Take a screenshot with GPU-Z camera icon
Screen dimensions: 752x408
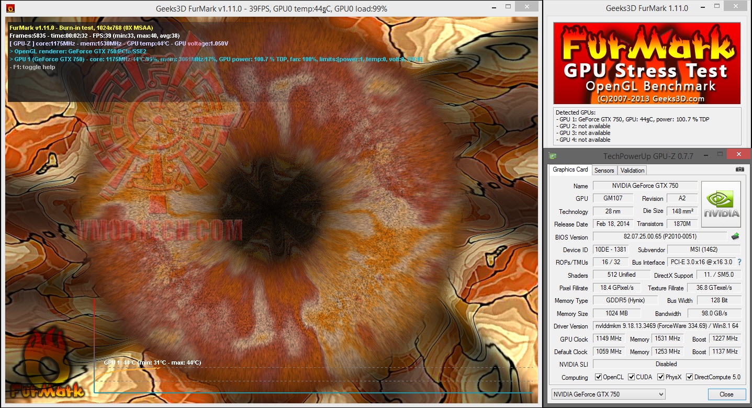coord(739,169)
